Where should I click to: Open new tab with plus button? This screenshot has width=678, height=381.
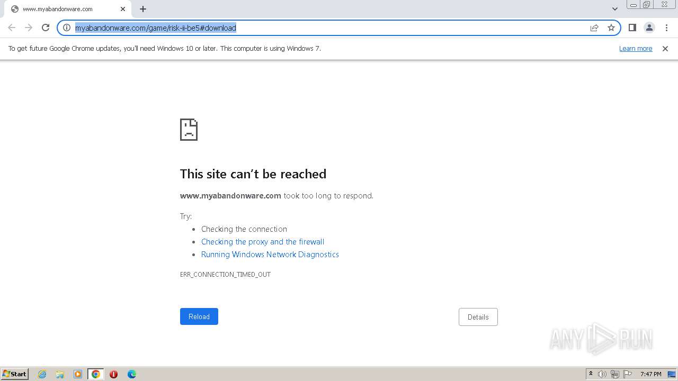pos(143,9)
